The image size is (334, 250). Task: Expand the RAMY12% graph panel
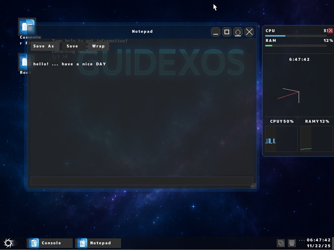tap(316, 139)
